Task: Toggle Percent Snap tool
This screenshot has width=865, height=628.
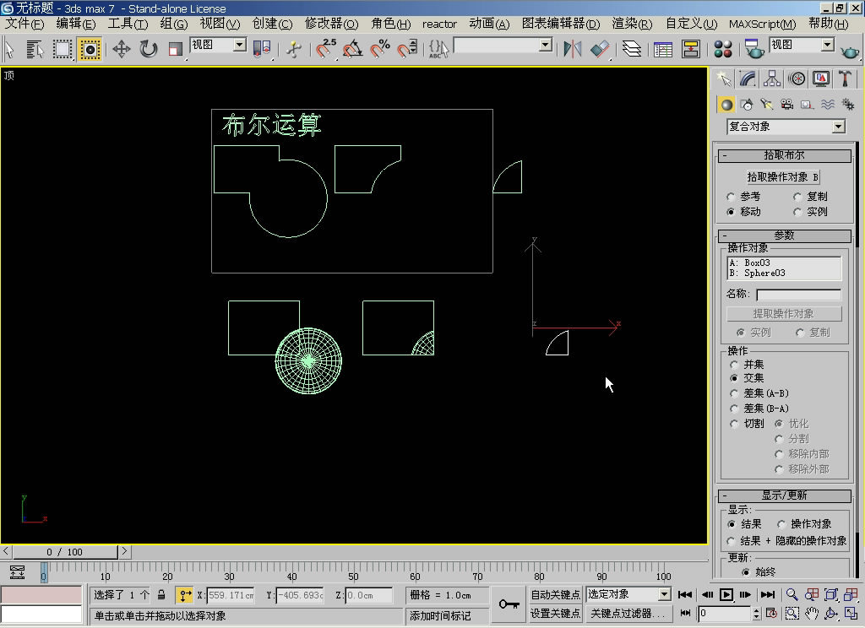Action: click(379, 49)
